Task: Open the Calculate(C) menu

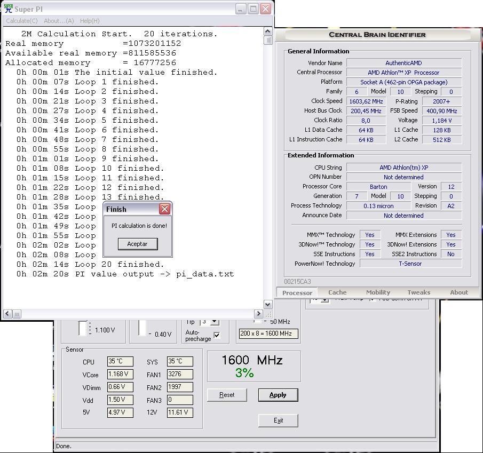Action: [x=22, y=21]
